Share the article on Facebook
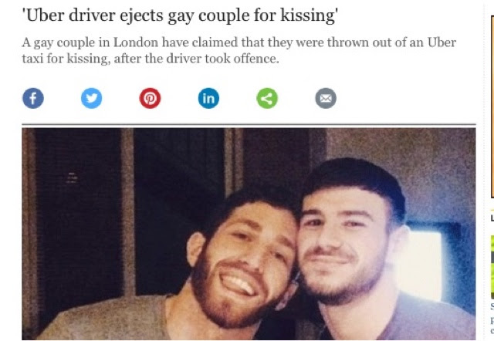Viewport: 494px width, 341px height. [33, 98]
